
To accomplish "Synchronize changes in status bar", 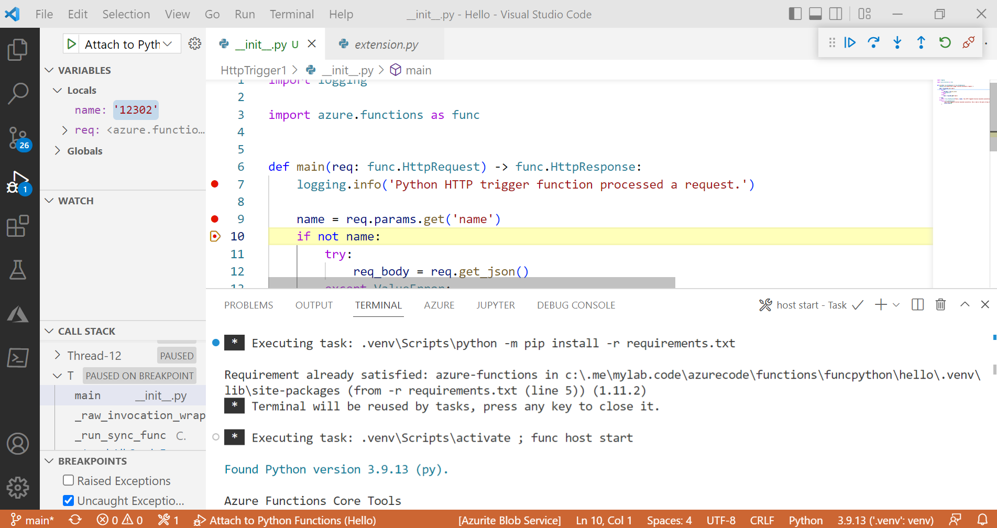I will point(75,520).
